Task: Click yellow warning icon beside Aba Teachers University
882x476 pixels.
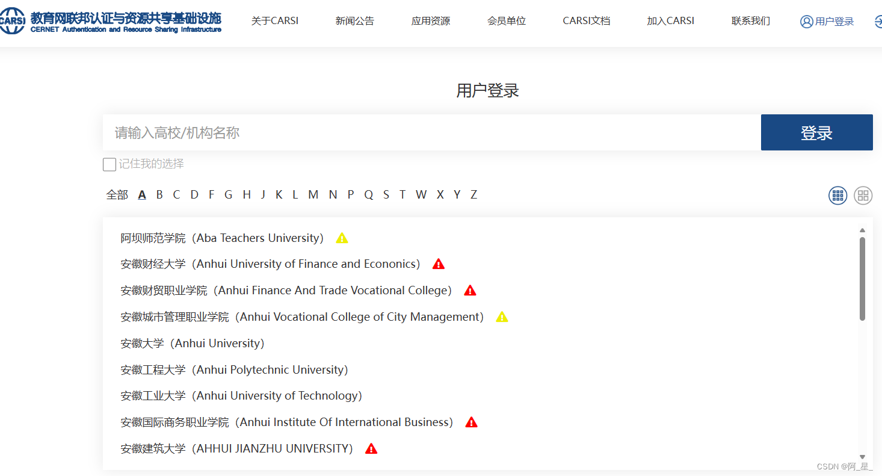Action: click(342, 238)
